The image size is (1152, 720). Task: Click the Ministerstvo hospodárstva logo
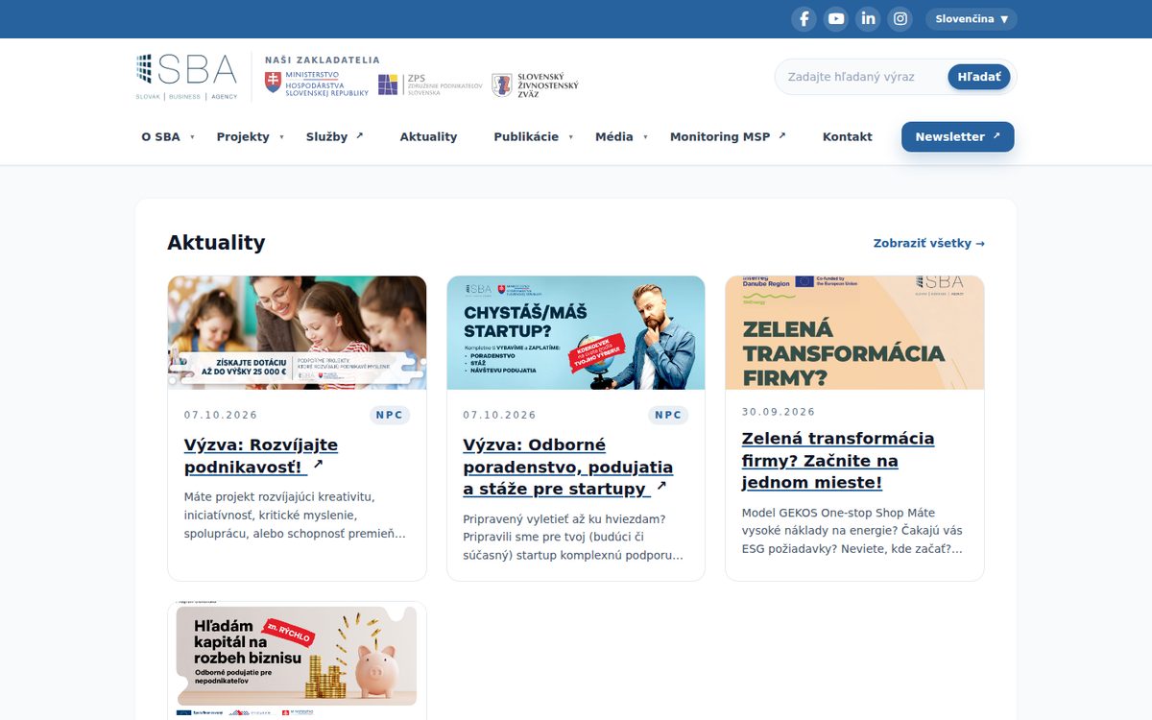pos(317,84)
